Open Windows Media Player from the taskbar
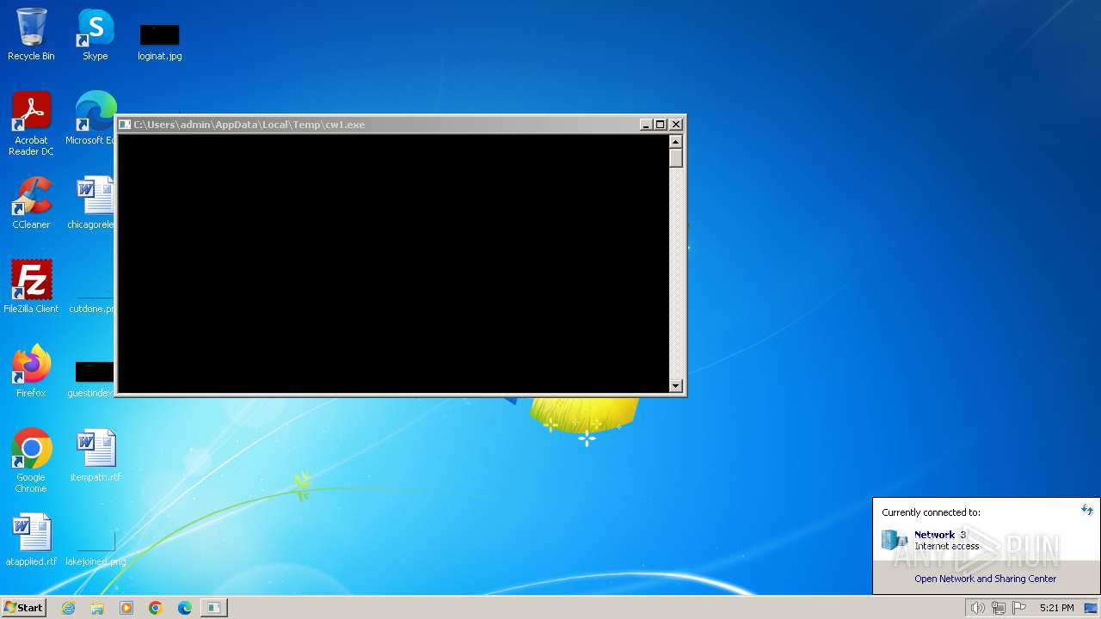1101x619 pixels. [x=126, y=608]
